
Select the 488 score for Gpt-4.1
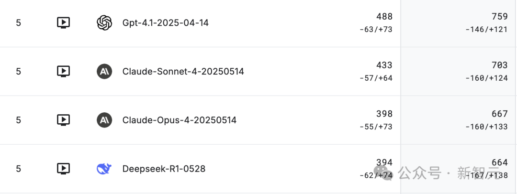pyautogui.click(x=384, y=16)
